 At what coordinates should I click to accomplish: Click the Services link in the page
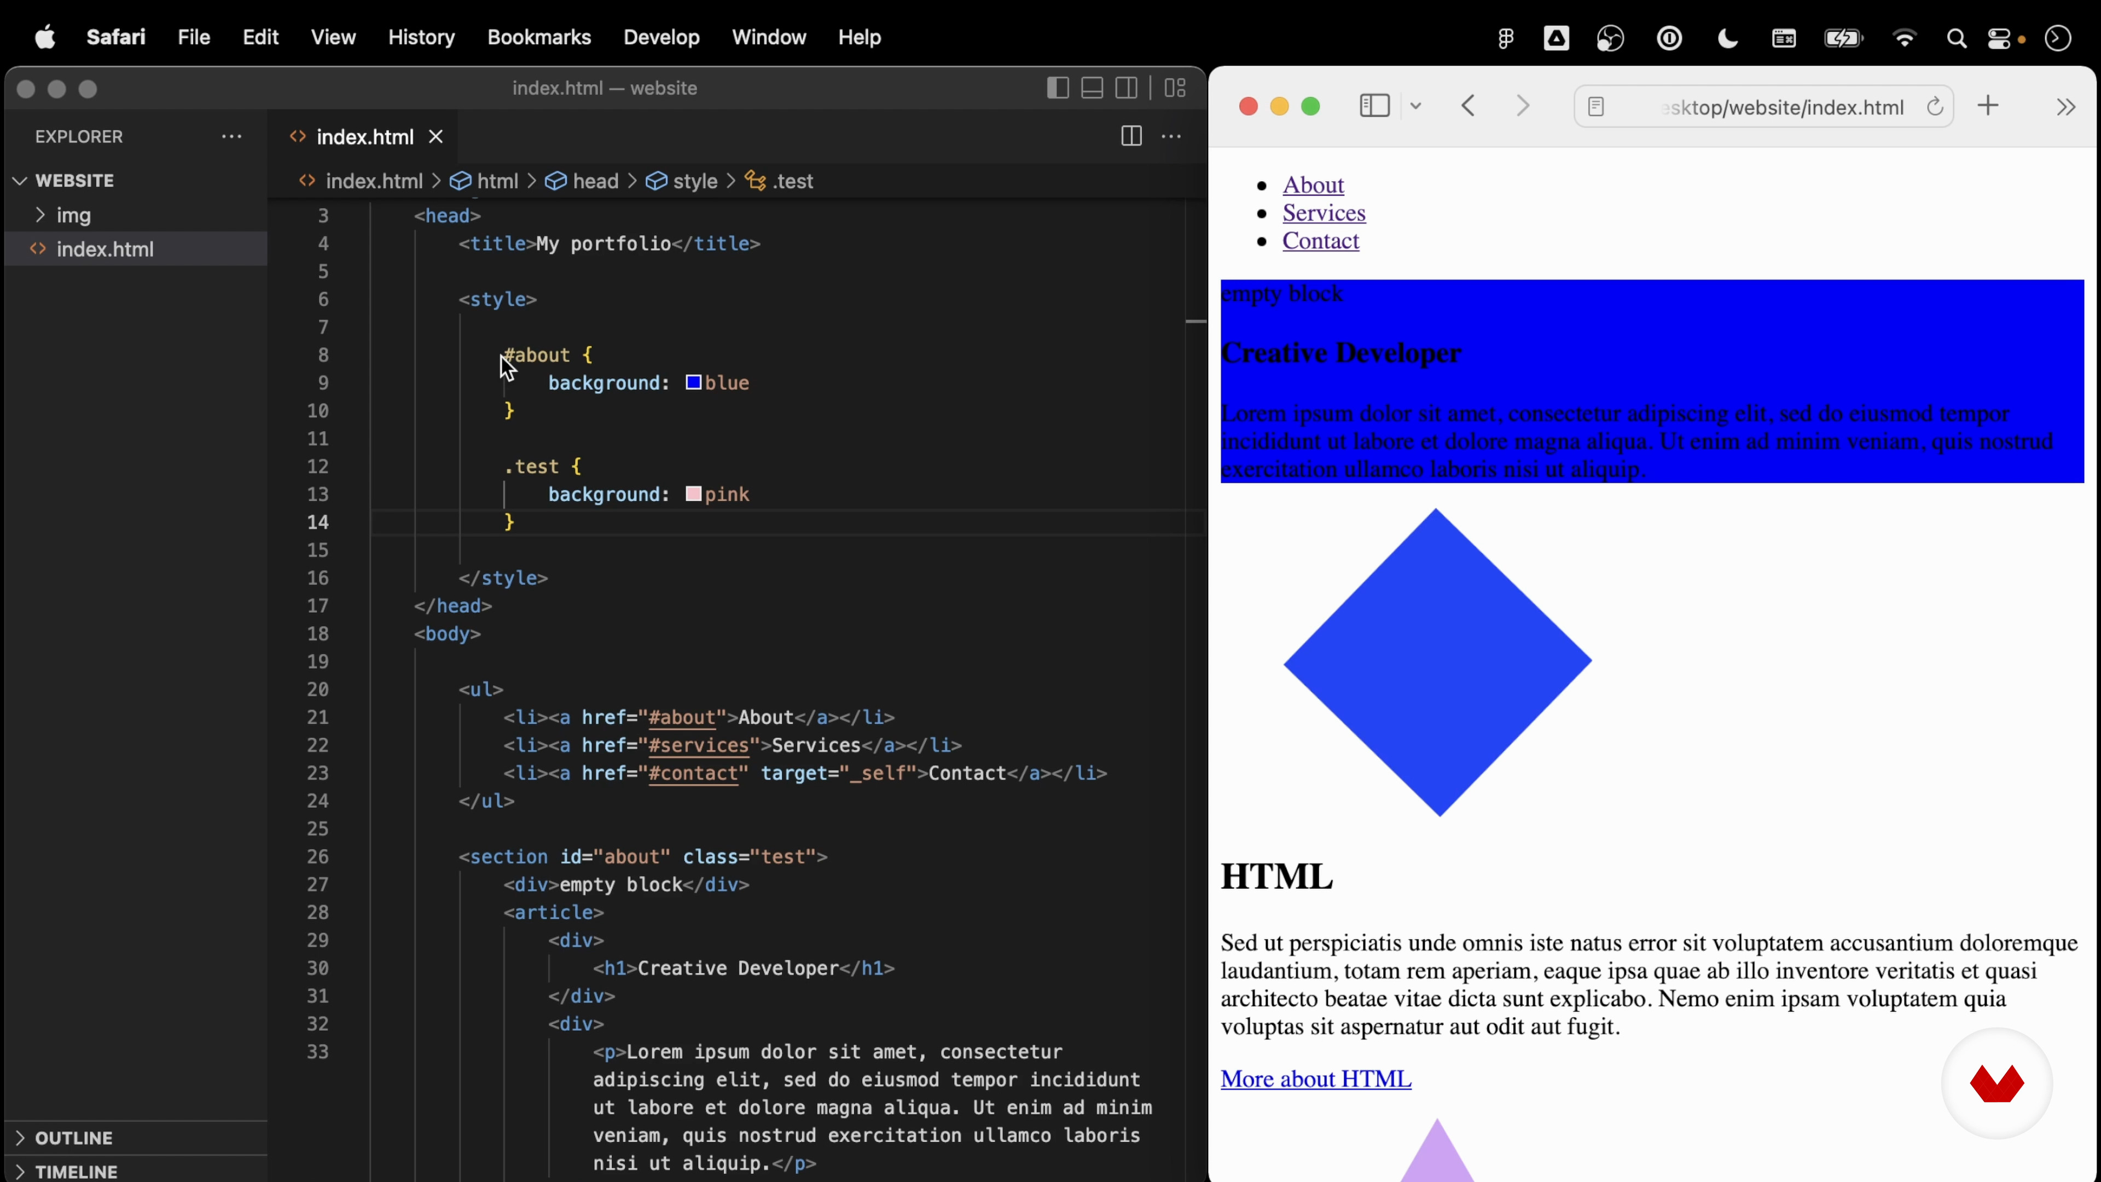coord(1324,213)
